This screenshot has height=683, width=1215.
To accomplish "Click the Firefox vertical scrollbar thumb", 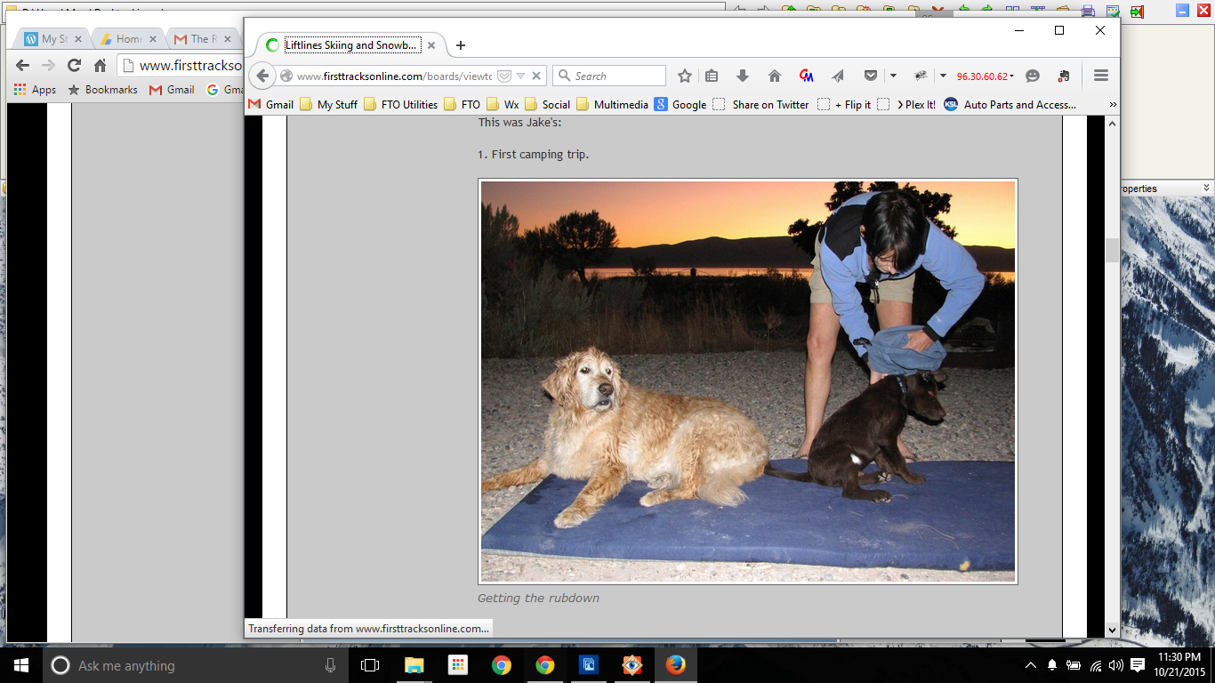I will click(x=1112, y=250).
